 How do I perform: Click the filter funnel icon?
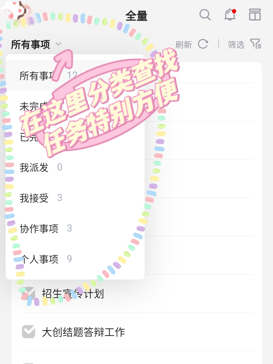coord(256,44)
